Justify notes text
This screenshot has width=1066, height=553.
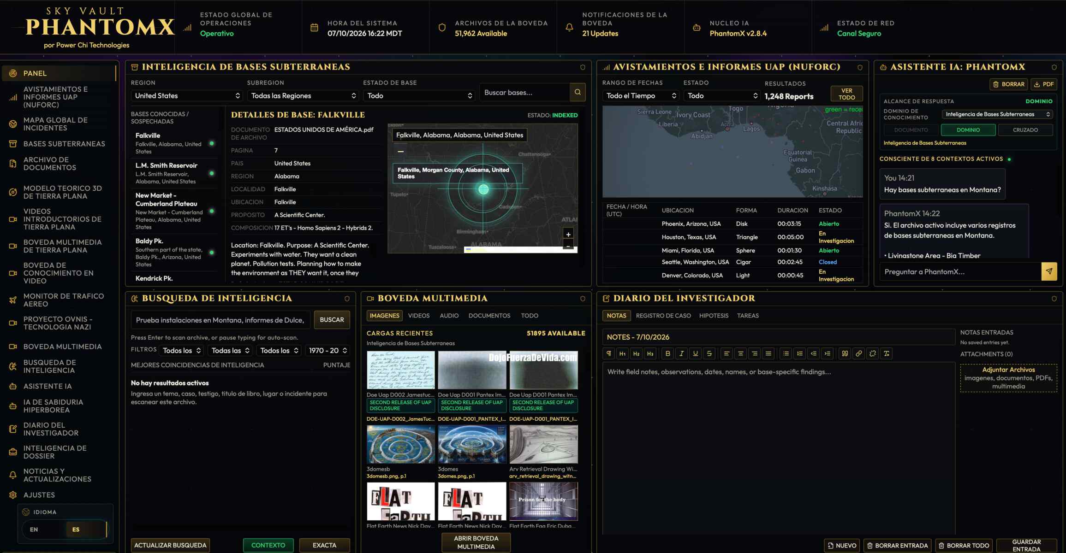[x=768, y=353]
